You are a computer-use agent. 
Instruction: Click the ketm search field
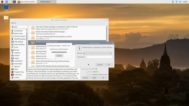[19, 27]
